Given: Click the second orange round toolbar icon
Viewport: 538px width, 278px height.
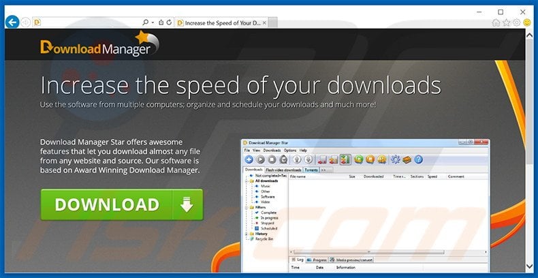Looking at the screenshot, I should (x=382, y=159).
